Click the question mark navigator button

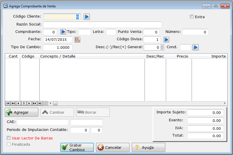(x=24, y=103)
